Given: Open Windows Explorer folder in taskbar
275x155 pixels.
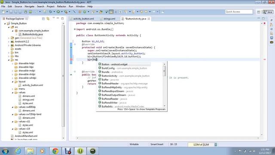Looking at the screenshot, I should (31, 151).
